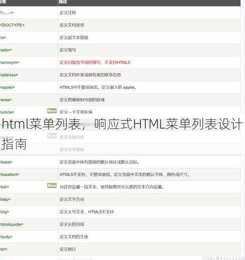Select the basefont description text
This screenshot has width=245, height=260.
124,174
